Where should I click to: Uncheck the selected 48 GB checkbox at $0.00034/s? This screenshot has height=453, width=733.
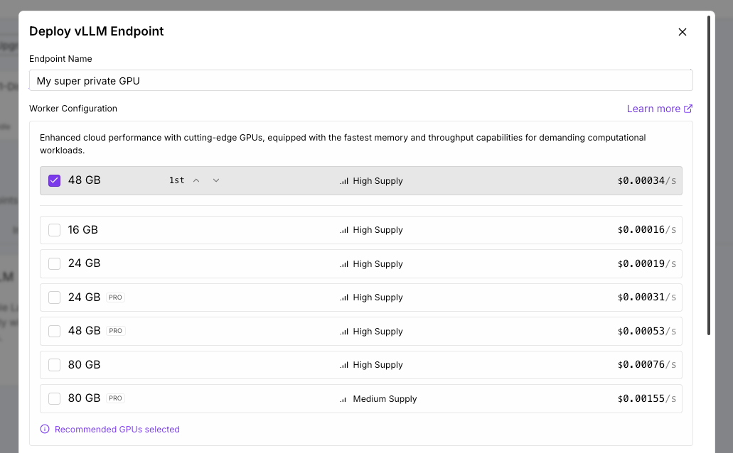click(55, 181)
